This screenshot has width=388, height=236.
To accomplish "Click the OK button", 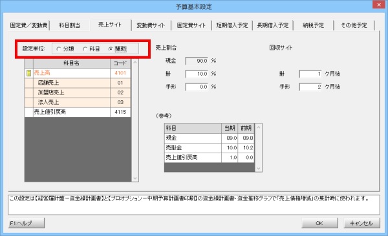I will (x=319, y=223).
